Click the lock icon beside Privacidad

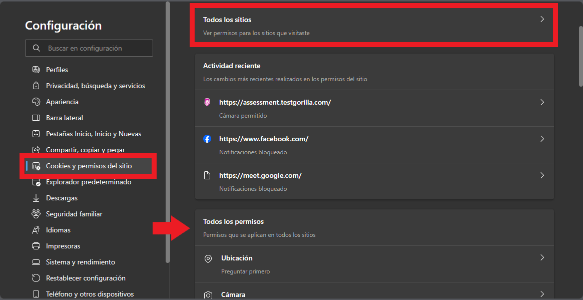(x=36, y=86)
